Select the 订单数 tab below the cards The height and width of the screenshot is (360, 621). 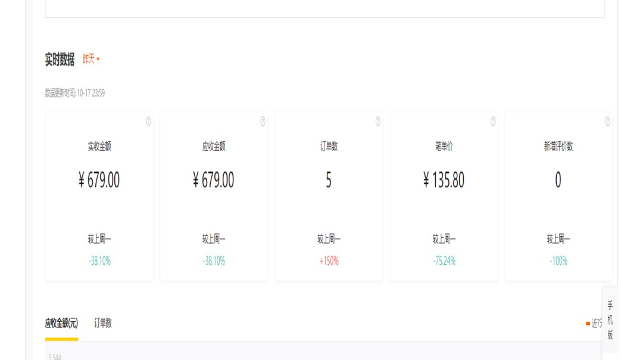coord(103,323)
